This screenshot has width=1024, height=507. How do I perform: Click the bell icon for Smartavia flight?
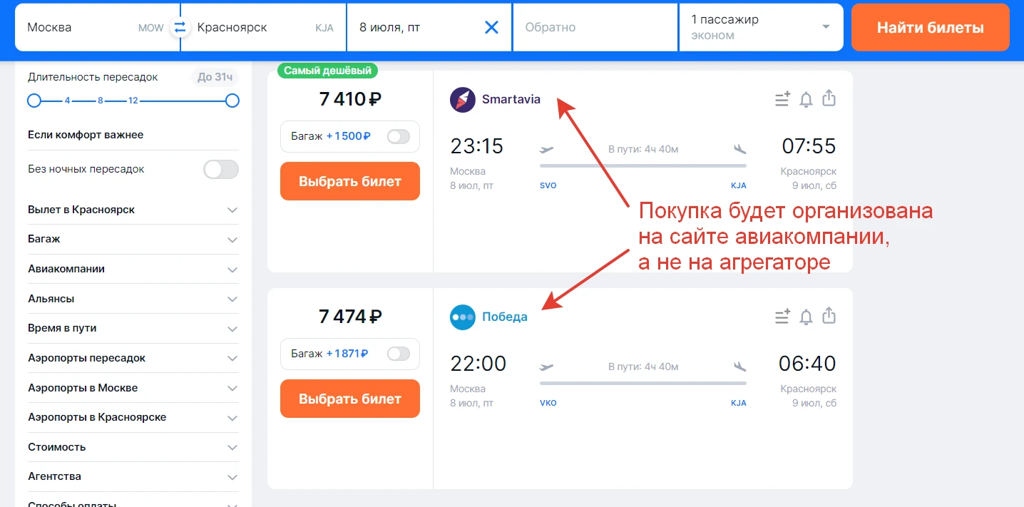806,99
